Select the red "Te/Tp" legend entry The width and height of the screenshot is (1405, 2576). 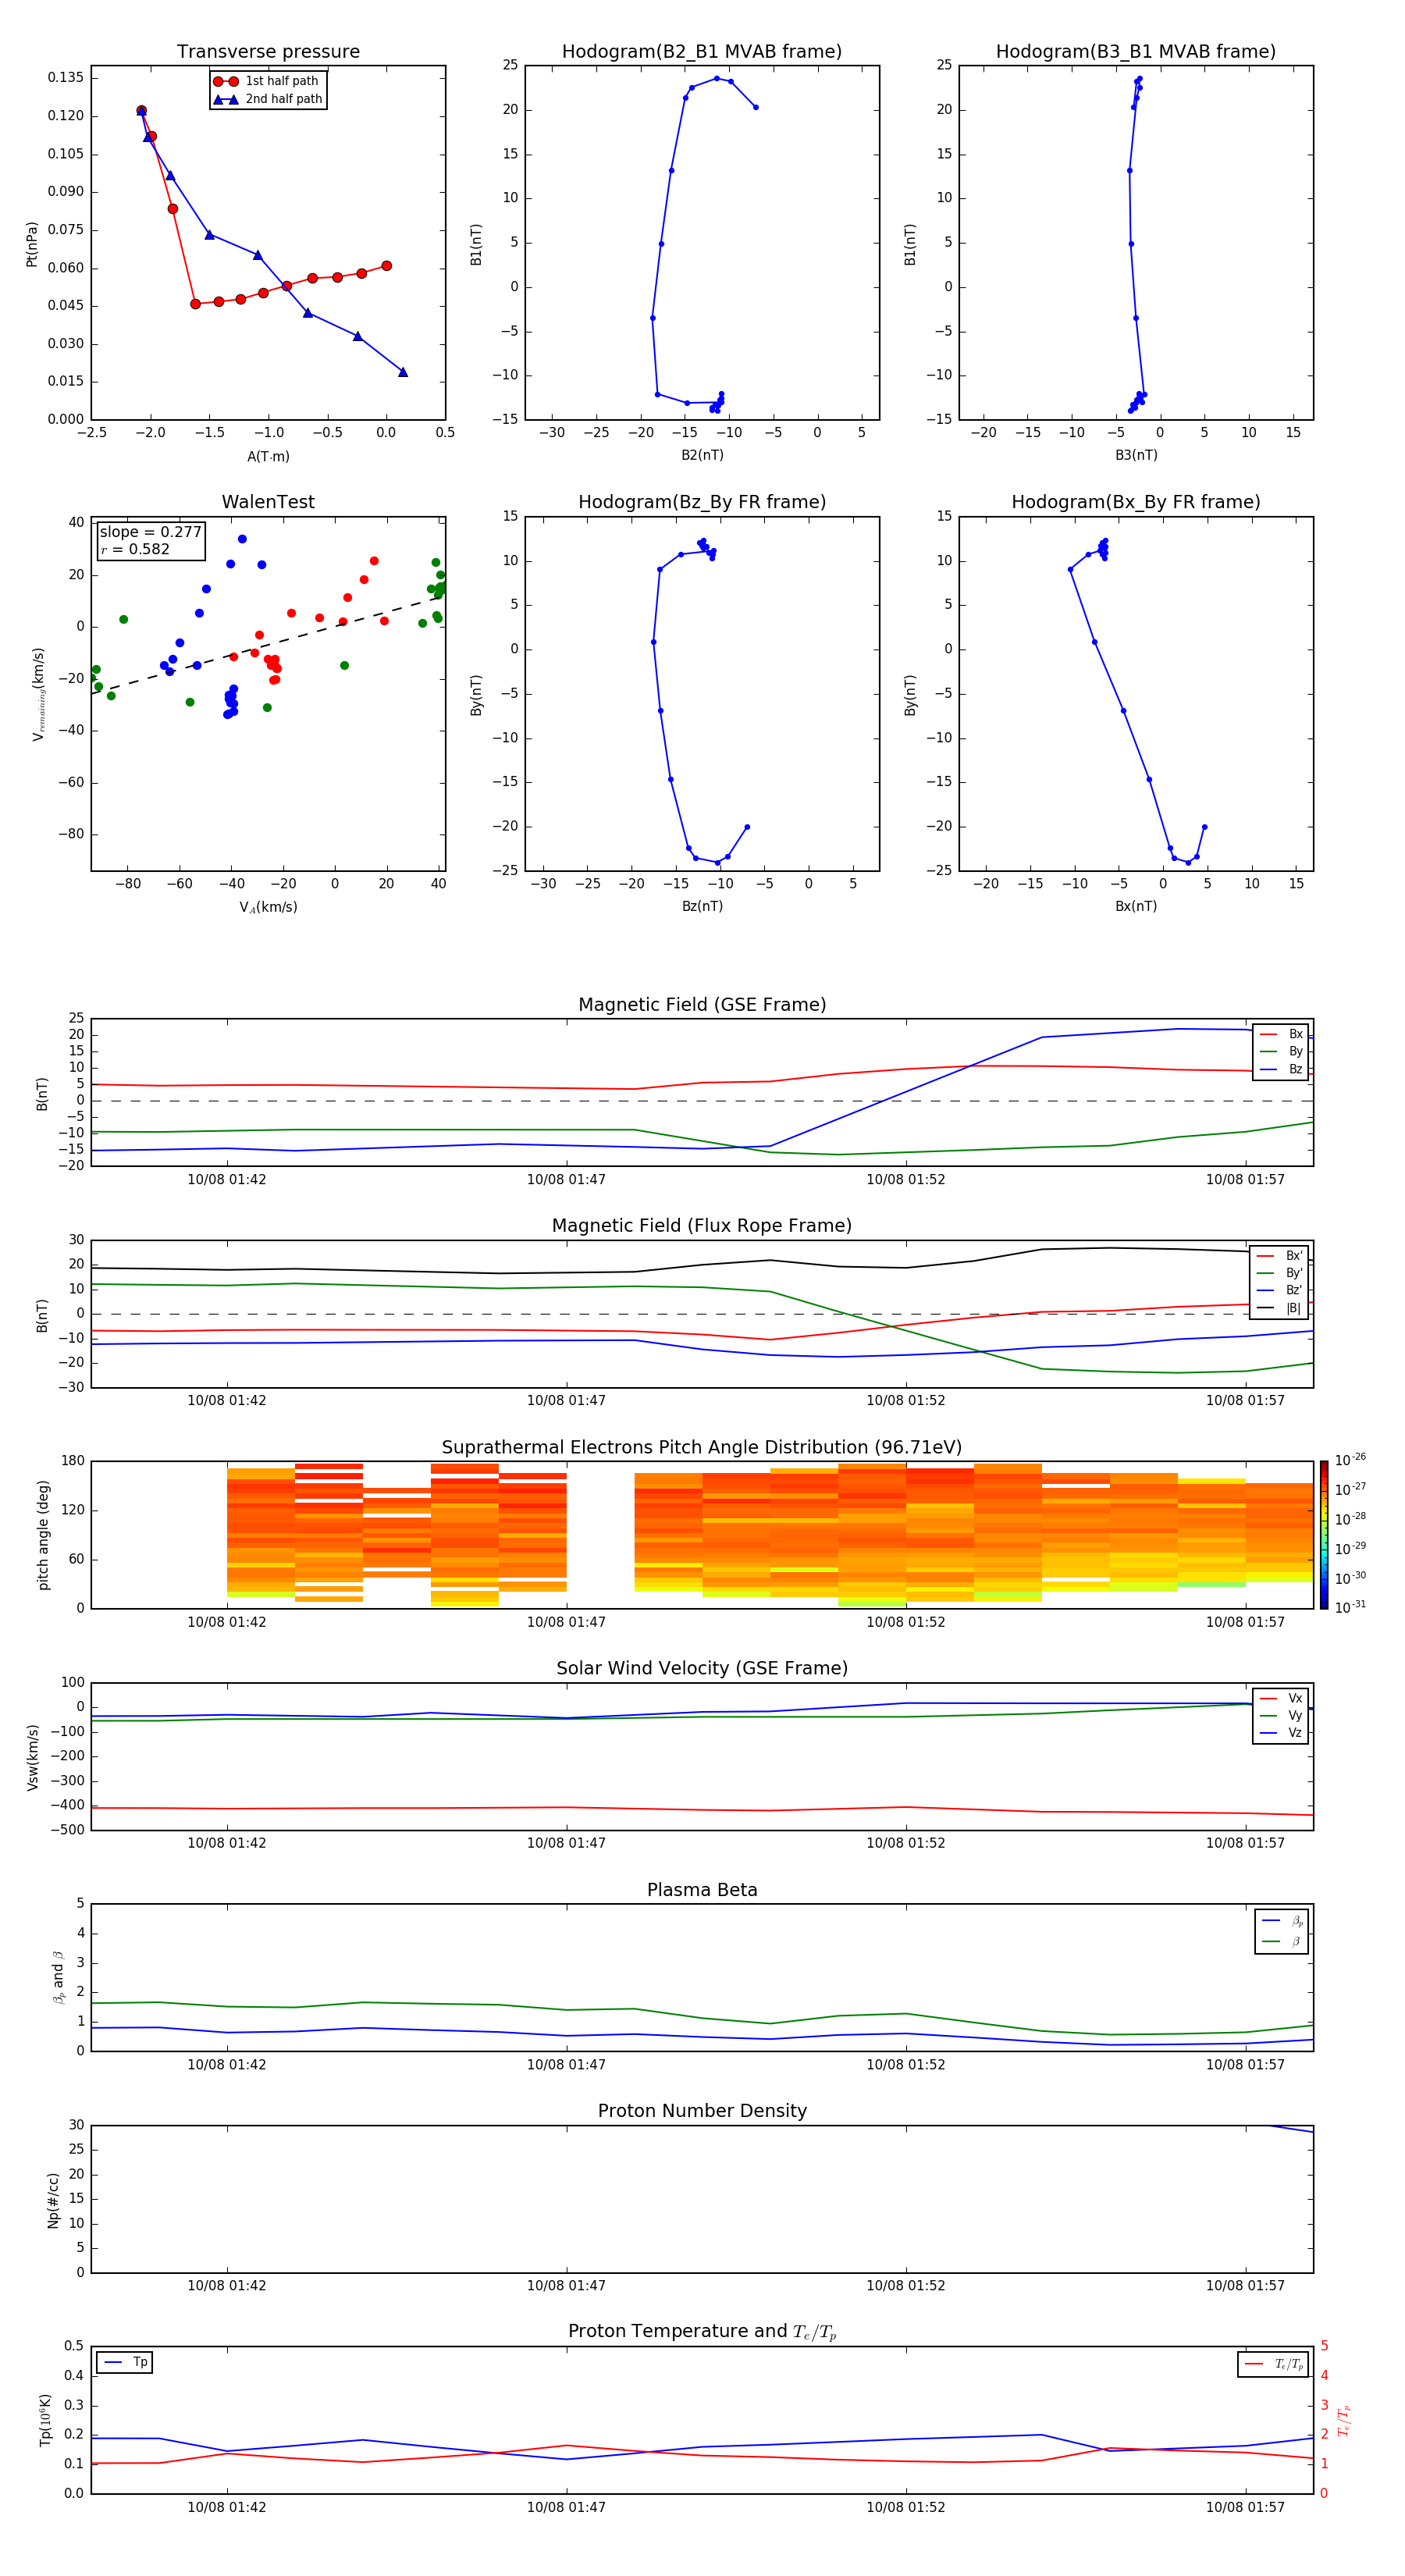tap(1275, 2364)
